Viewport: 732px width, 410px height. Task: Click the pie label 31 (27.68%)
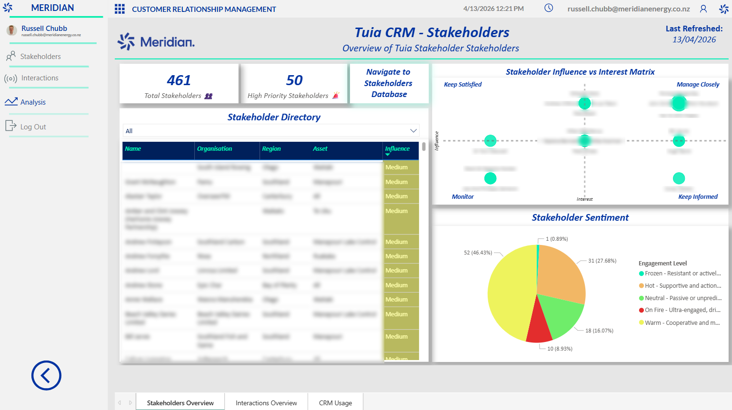coord(602,261)
